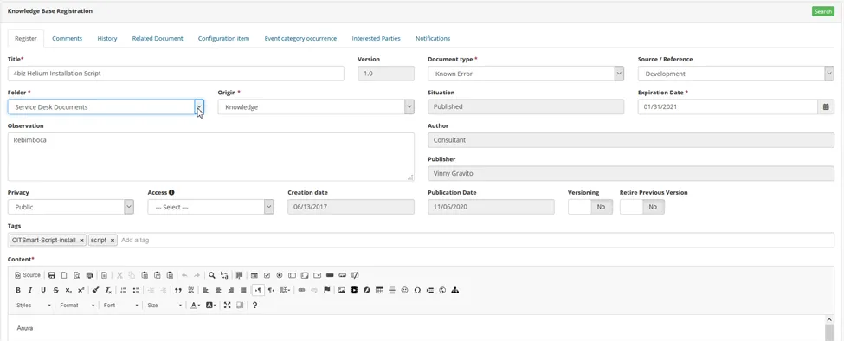Click the Observation text area
Viewport: 844px width, 341px height.
tap(211, 157)
